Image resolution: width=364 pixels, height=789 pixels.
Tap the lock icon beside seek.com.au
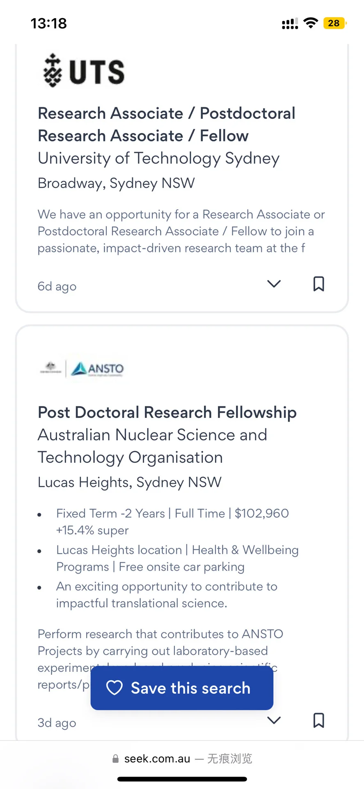116,759
